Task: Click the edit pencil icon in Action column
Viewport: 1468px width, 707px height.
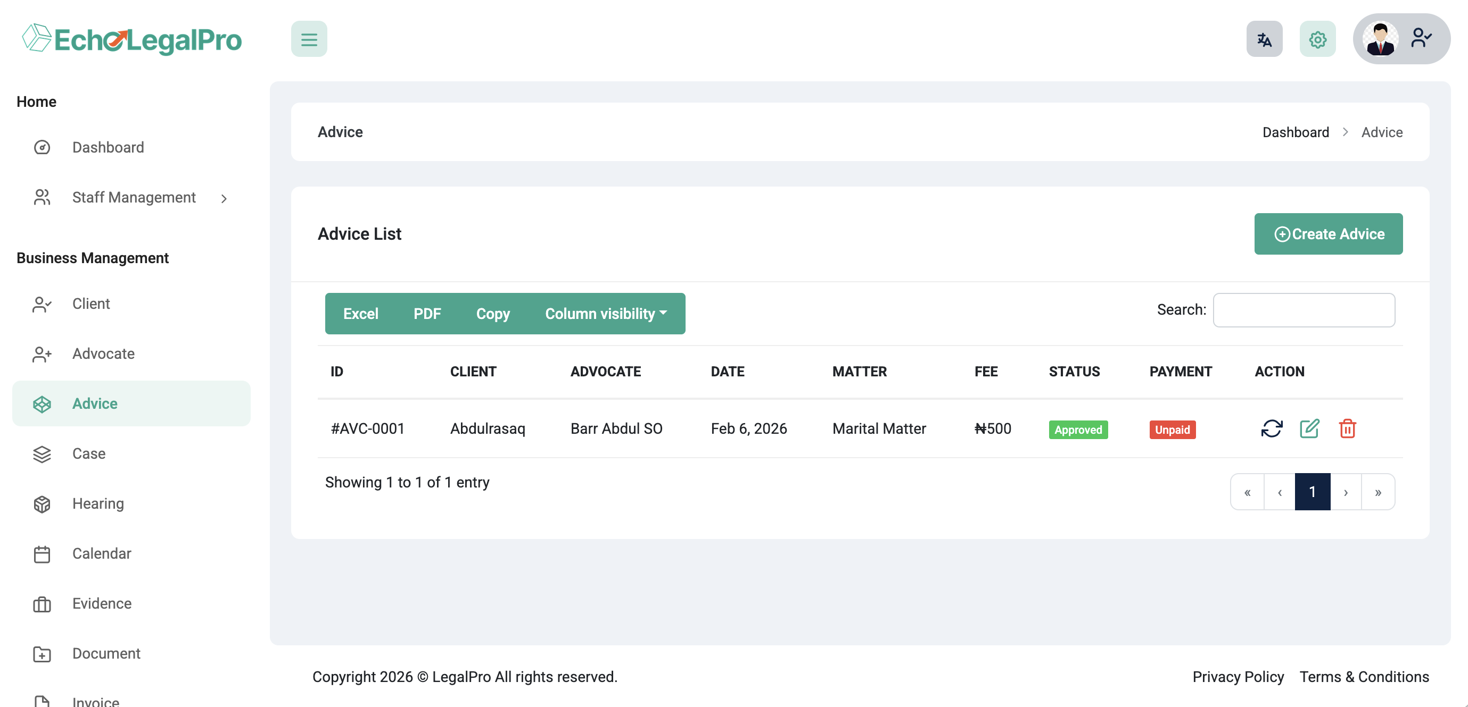Action: click(1309, 428)
